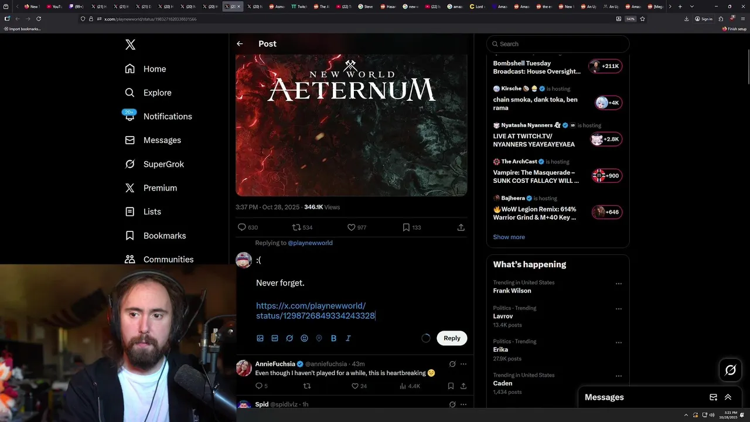Screen dimensions: 750x422
Task: Click into the reply text box
Action: [361, 288]
